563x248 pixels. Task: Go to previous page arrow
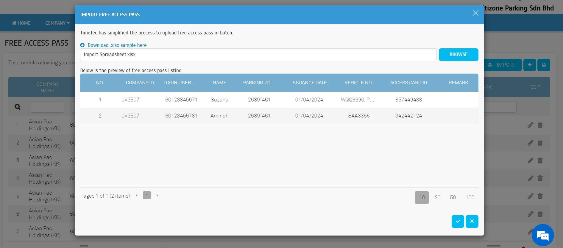137,195
